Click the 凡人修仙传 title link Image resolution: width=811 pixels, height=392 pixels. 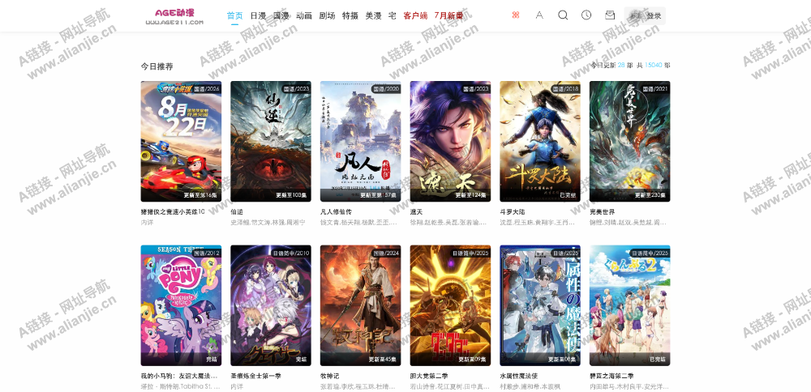coord(336,211)
